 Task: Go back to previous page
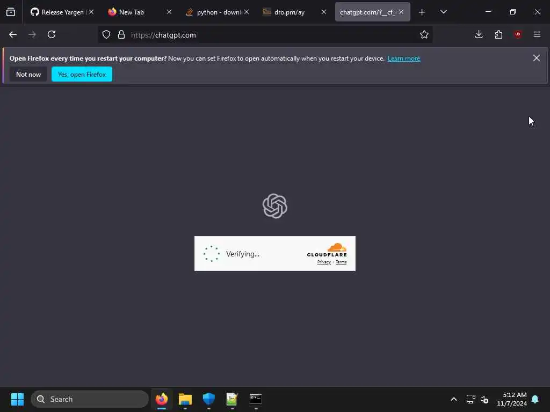point(13,35)
